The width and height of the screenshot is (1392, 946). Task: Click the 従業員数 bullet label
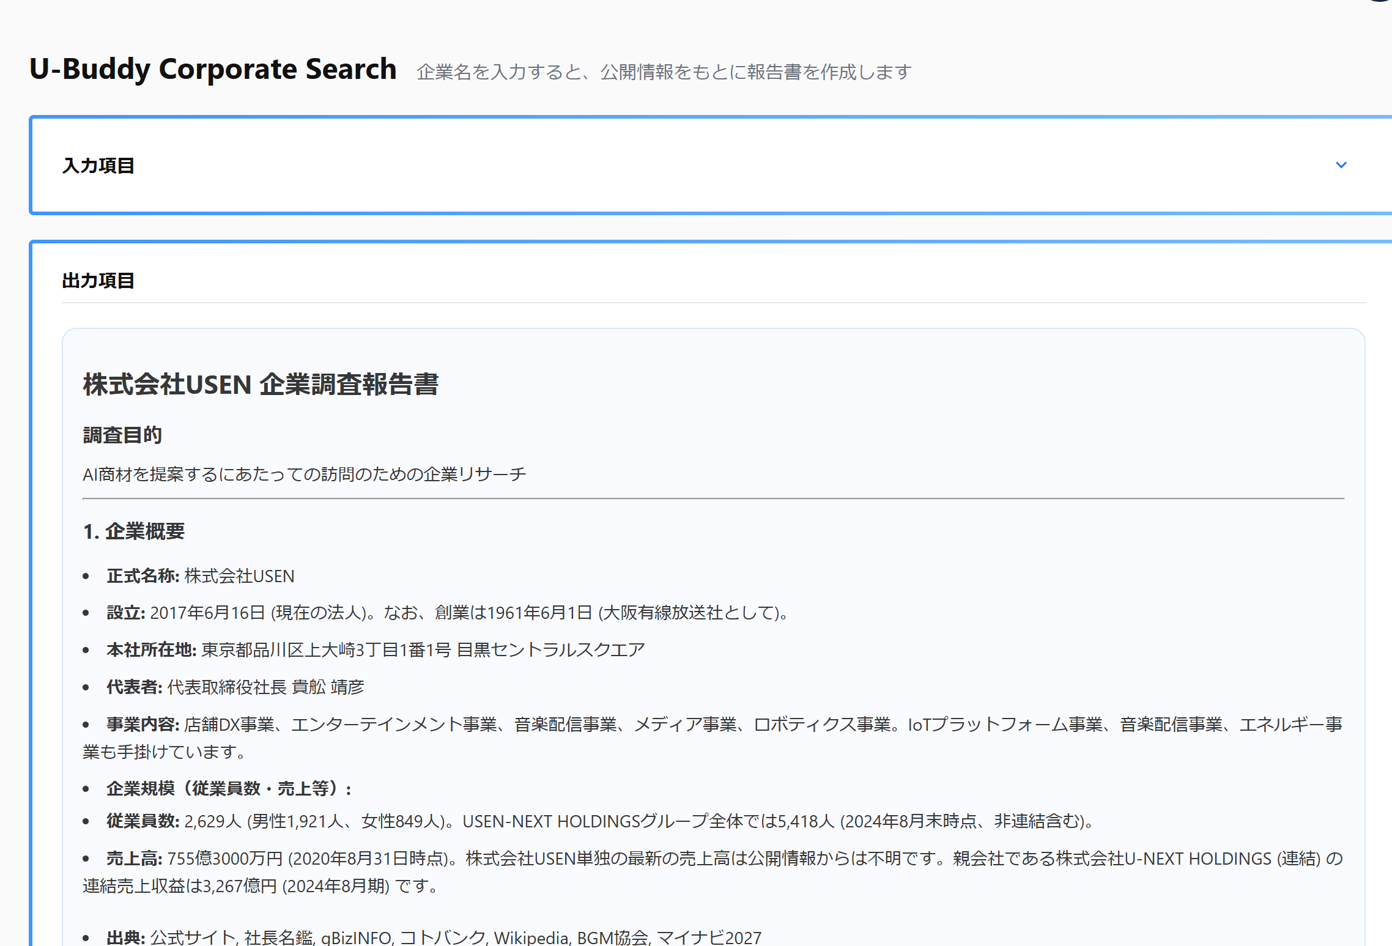143,821
